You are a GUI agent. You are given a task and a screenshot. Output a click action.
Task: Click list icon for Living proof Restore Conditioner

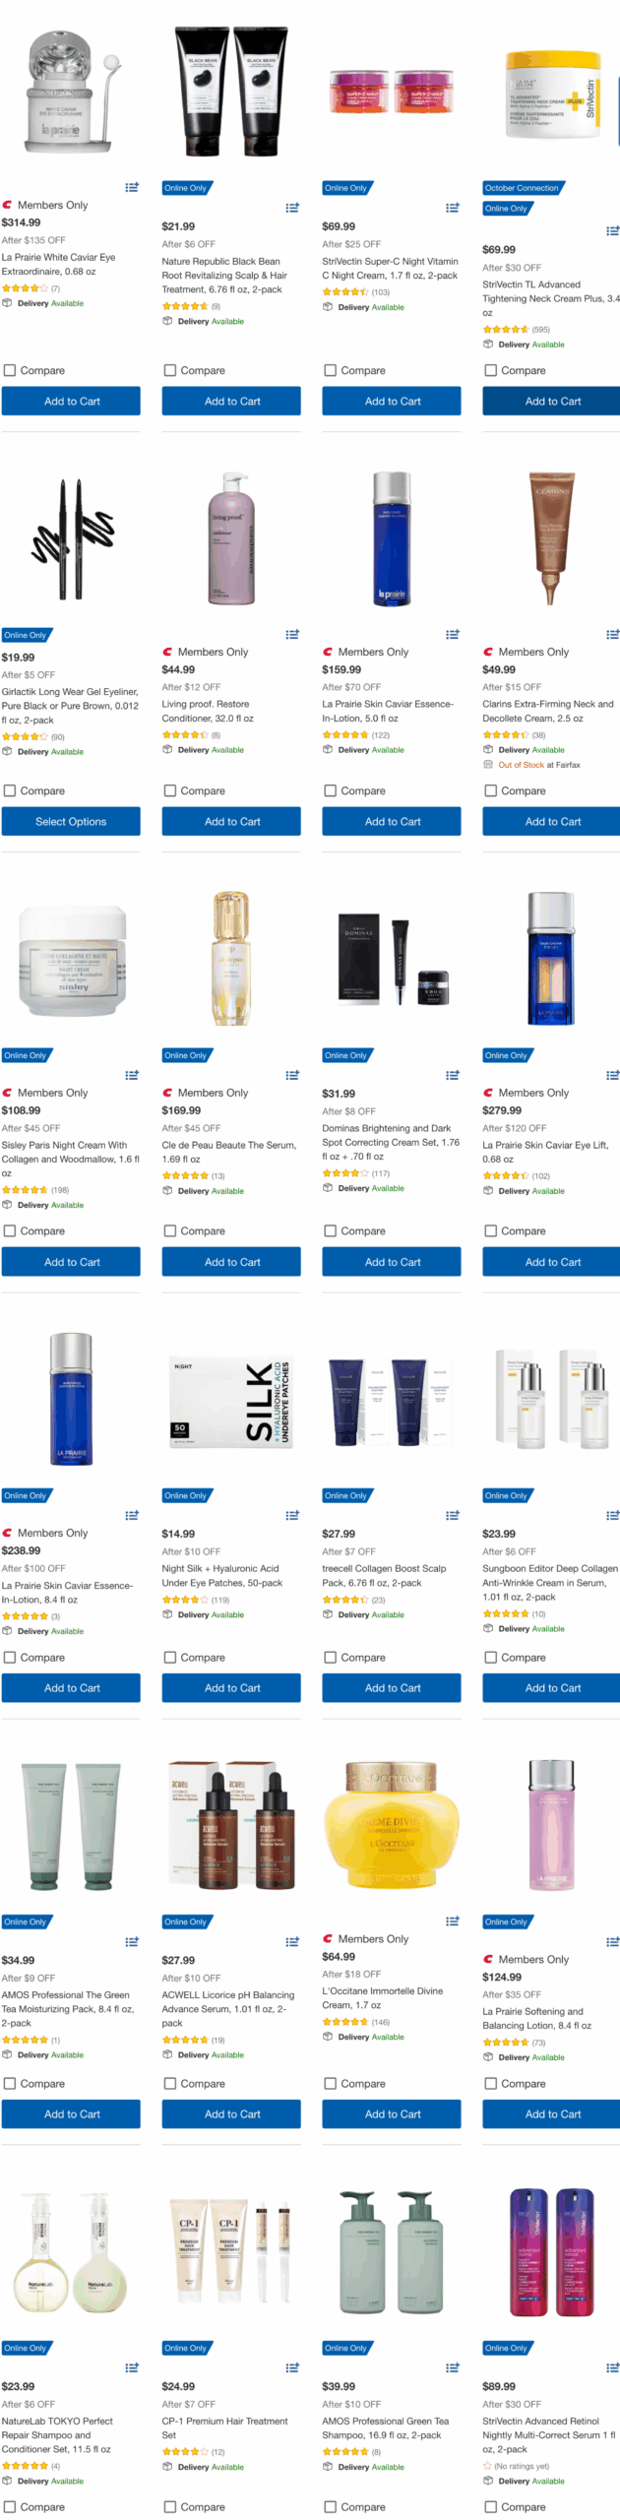(292, 634)
